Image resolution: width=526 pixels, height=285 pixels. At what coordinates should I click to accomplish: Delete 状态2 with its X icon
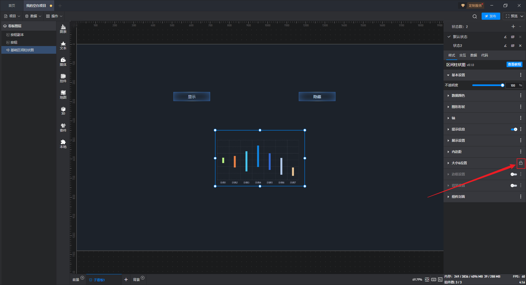pos(520,45)
